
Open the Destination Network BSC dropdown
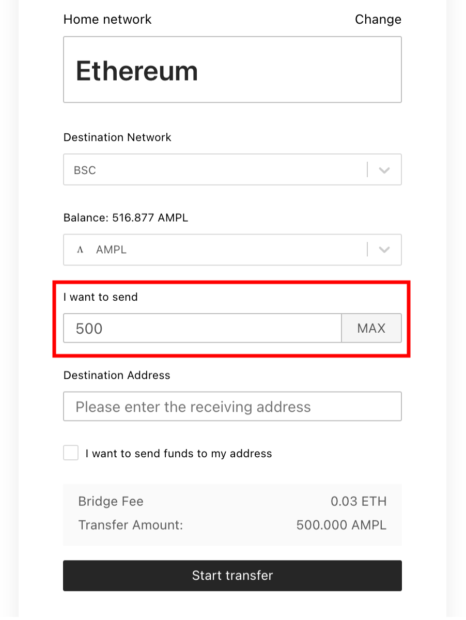click(x=232, y=169)
